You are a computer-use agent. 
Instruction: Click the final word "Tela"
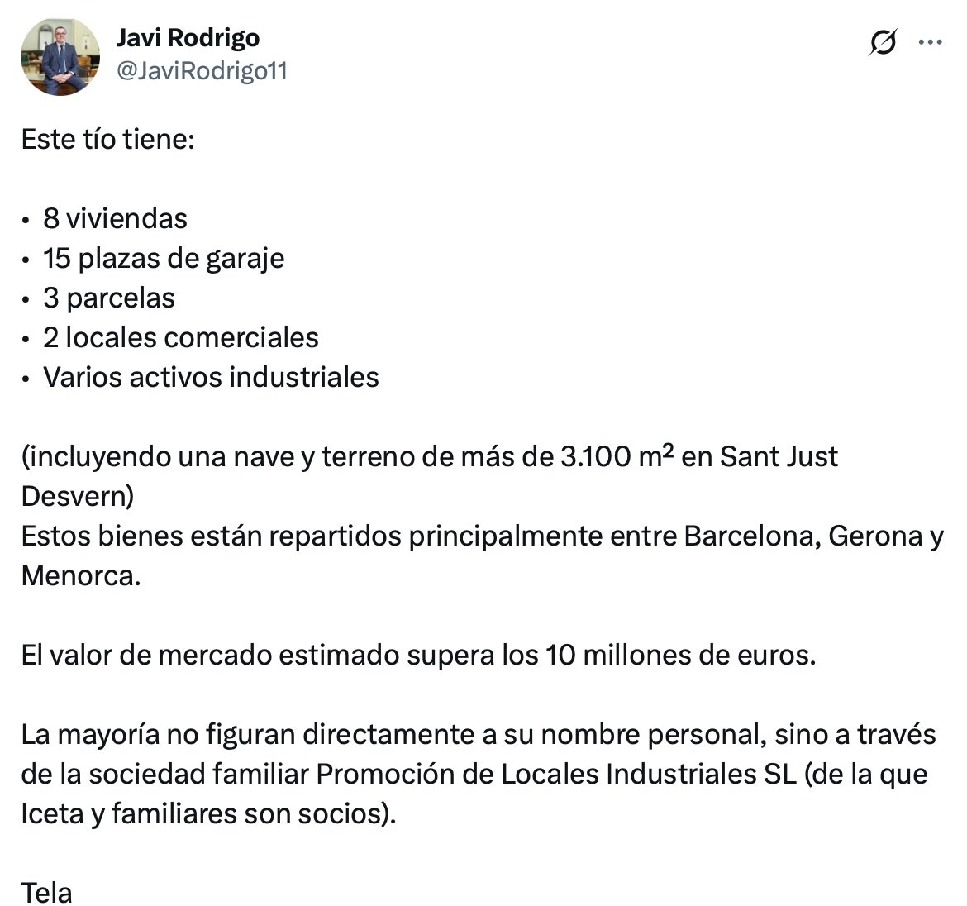pyautogui.click(x=47, y=893)
